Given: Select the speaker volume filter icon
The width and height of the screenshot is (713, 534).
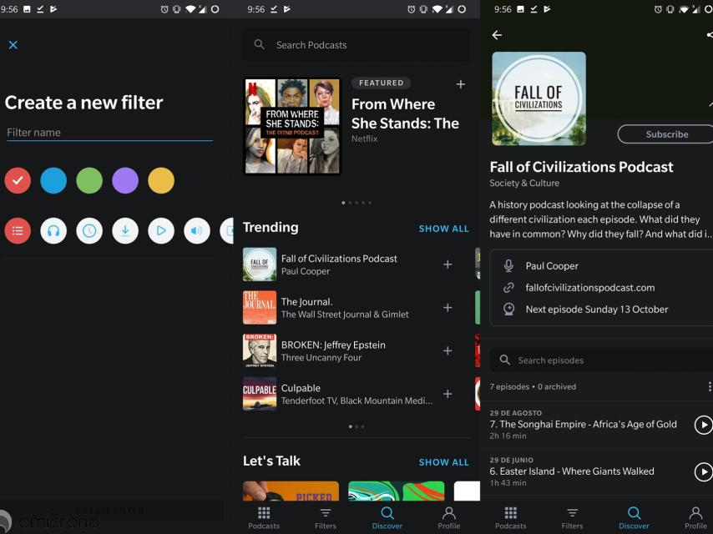Looking at the screenshot, I should click(197, 230).
